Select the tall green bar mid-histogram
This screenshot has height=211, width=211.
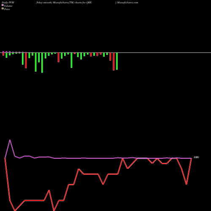pos(71,60)
